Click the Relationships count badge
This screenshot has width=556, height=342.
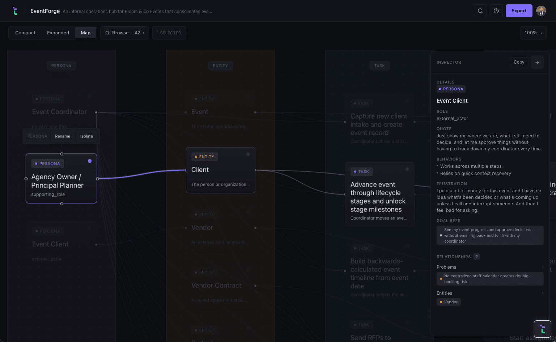(477, 257)
